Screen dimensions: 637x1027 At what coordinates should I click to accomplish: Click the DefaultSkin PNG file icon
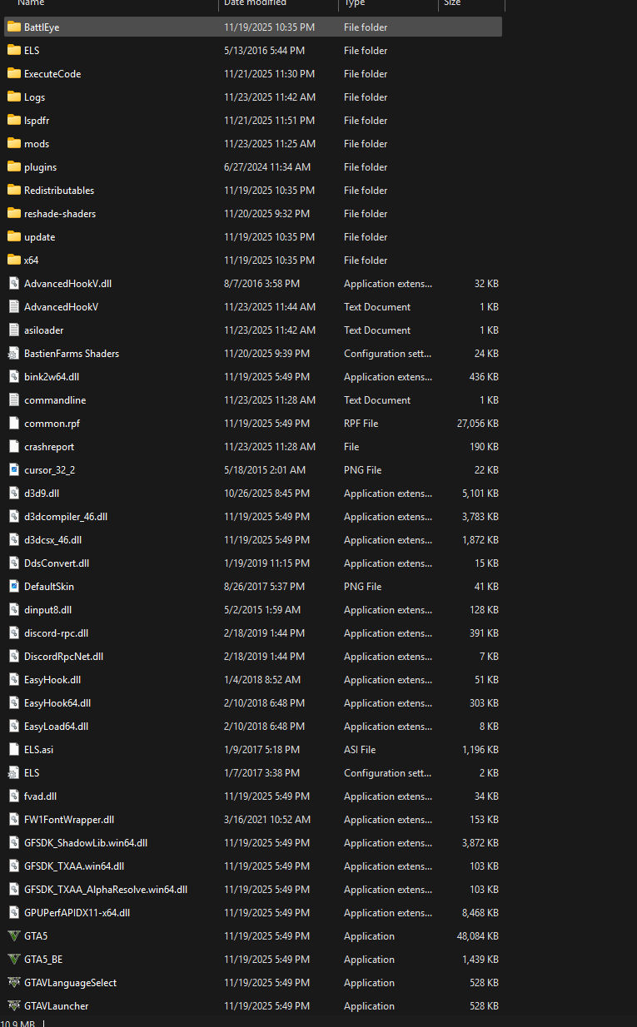14,586
